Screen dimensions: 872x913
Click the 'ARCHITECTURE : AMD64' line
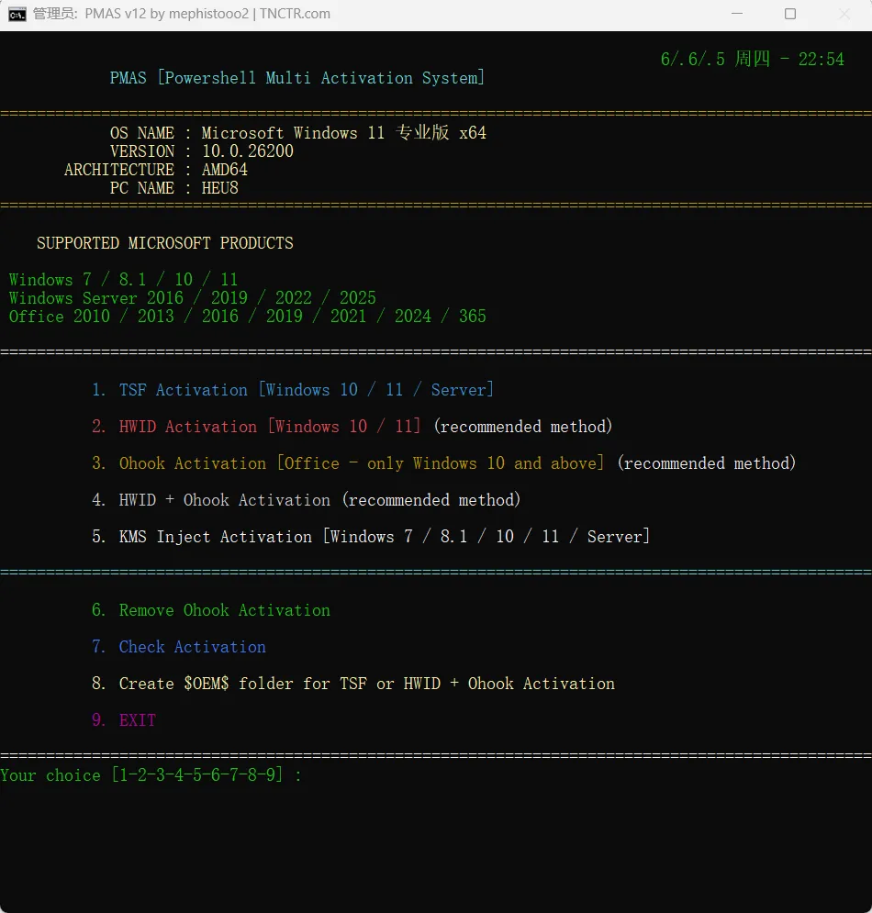pyautogui.click(x=155, y=170)
